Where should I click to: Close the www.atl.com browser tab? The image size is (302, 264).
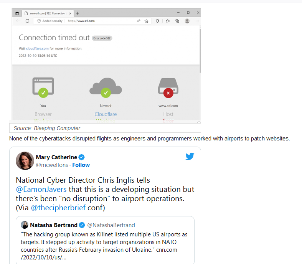pyautogui.click(x=70, y=13)
